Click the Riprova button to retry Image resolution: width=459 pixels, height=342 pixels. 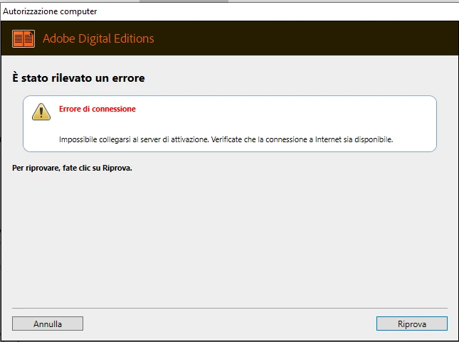coord(411,324)
